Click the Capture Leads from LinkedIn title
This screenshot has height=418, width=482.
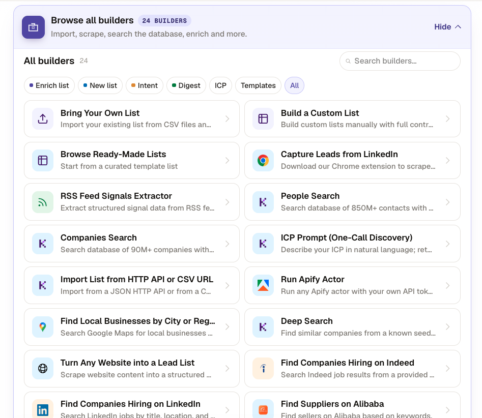(339, 154)
